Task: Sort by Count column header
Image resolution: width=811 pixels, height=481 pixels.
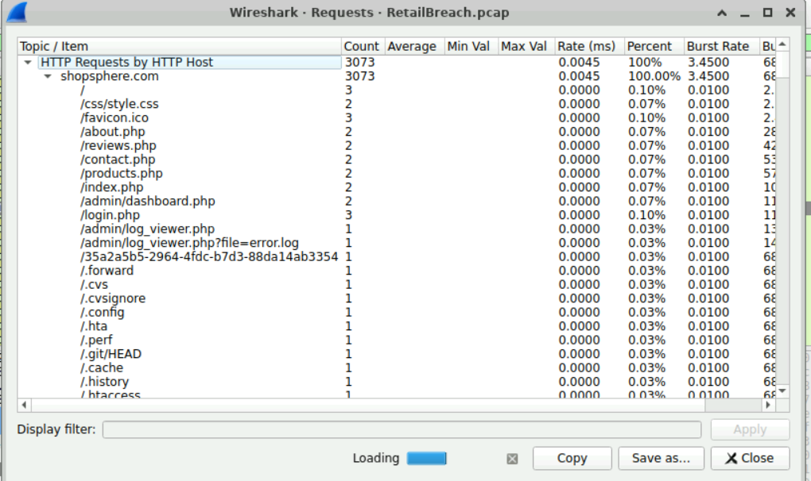Action: 363,47
